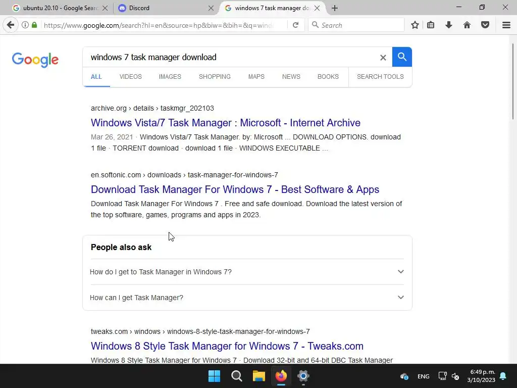Viewport: 517px width, 388px height.
Task: Open ENG language switcher in tray
Action: point(424,376)
